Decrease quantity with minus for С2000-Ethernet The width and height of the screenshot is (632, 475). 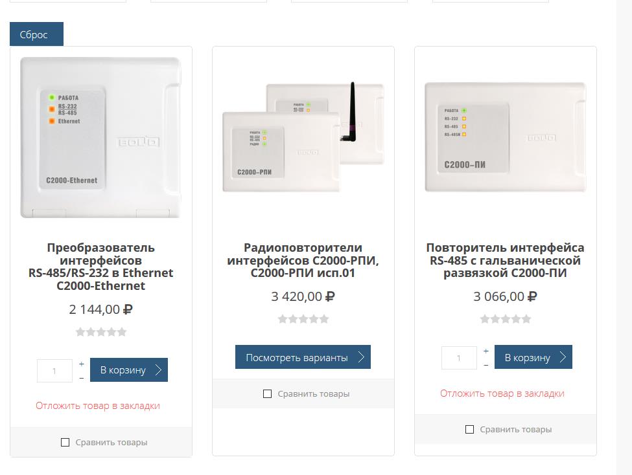[82, 378]
